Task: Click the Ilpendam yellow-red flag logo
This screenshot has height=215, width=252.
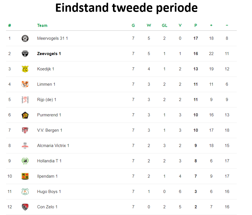Action: pos(25,176)
